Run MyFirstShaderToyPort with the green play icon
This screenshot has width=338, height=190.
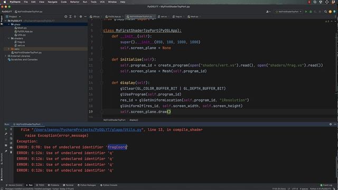tap(306, 12)
